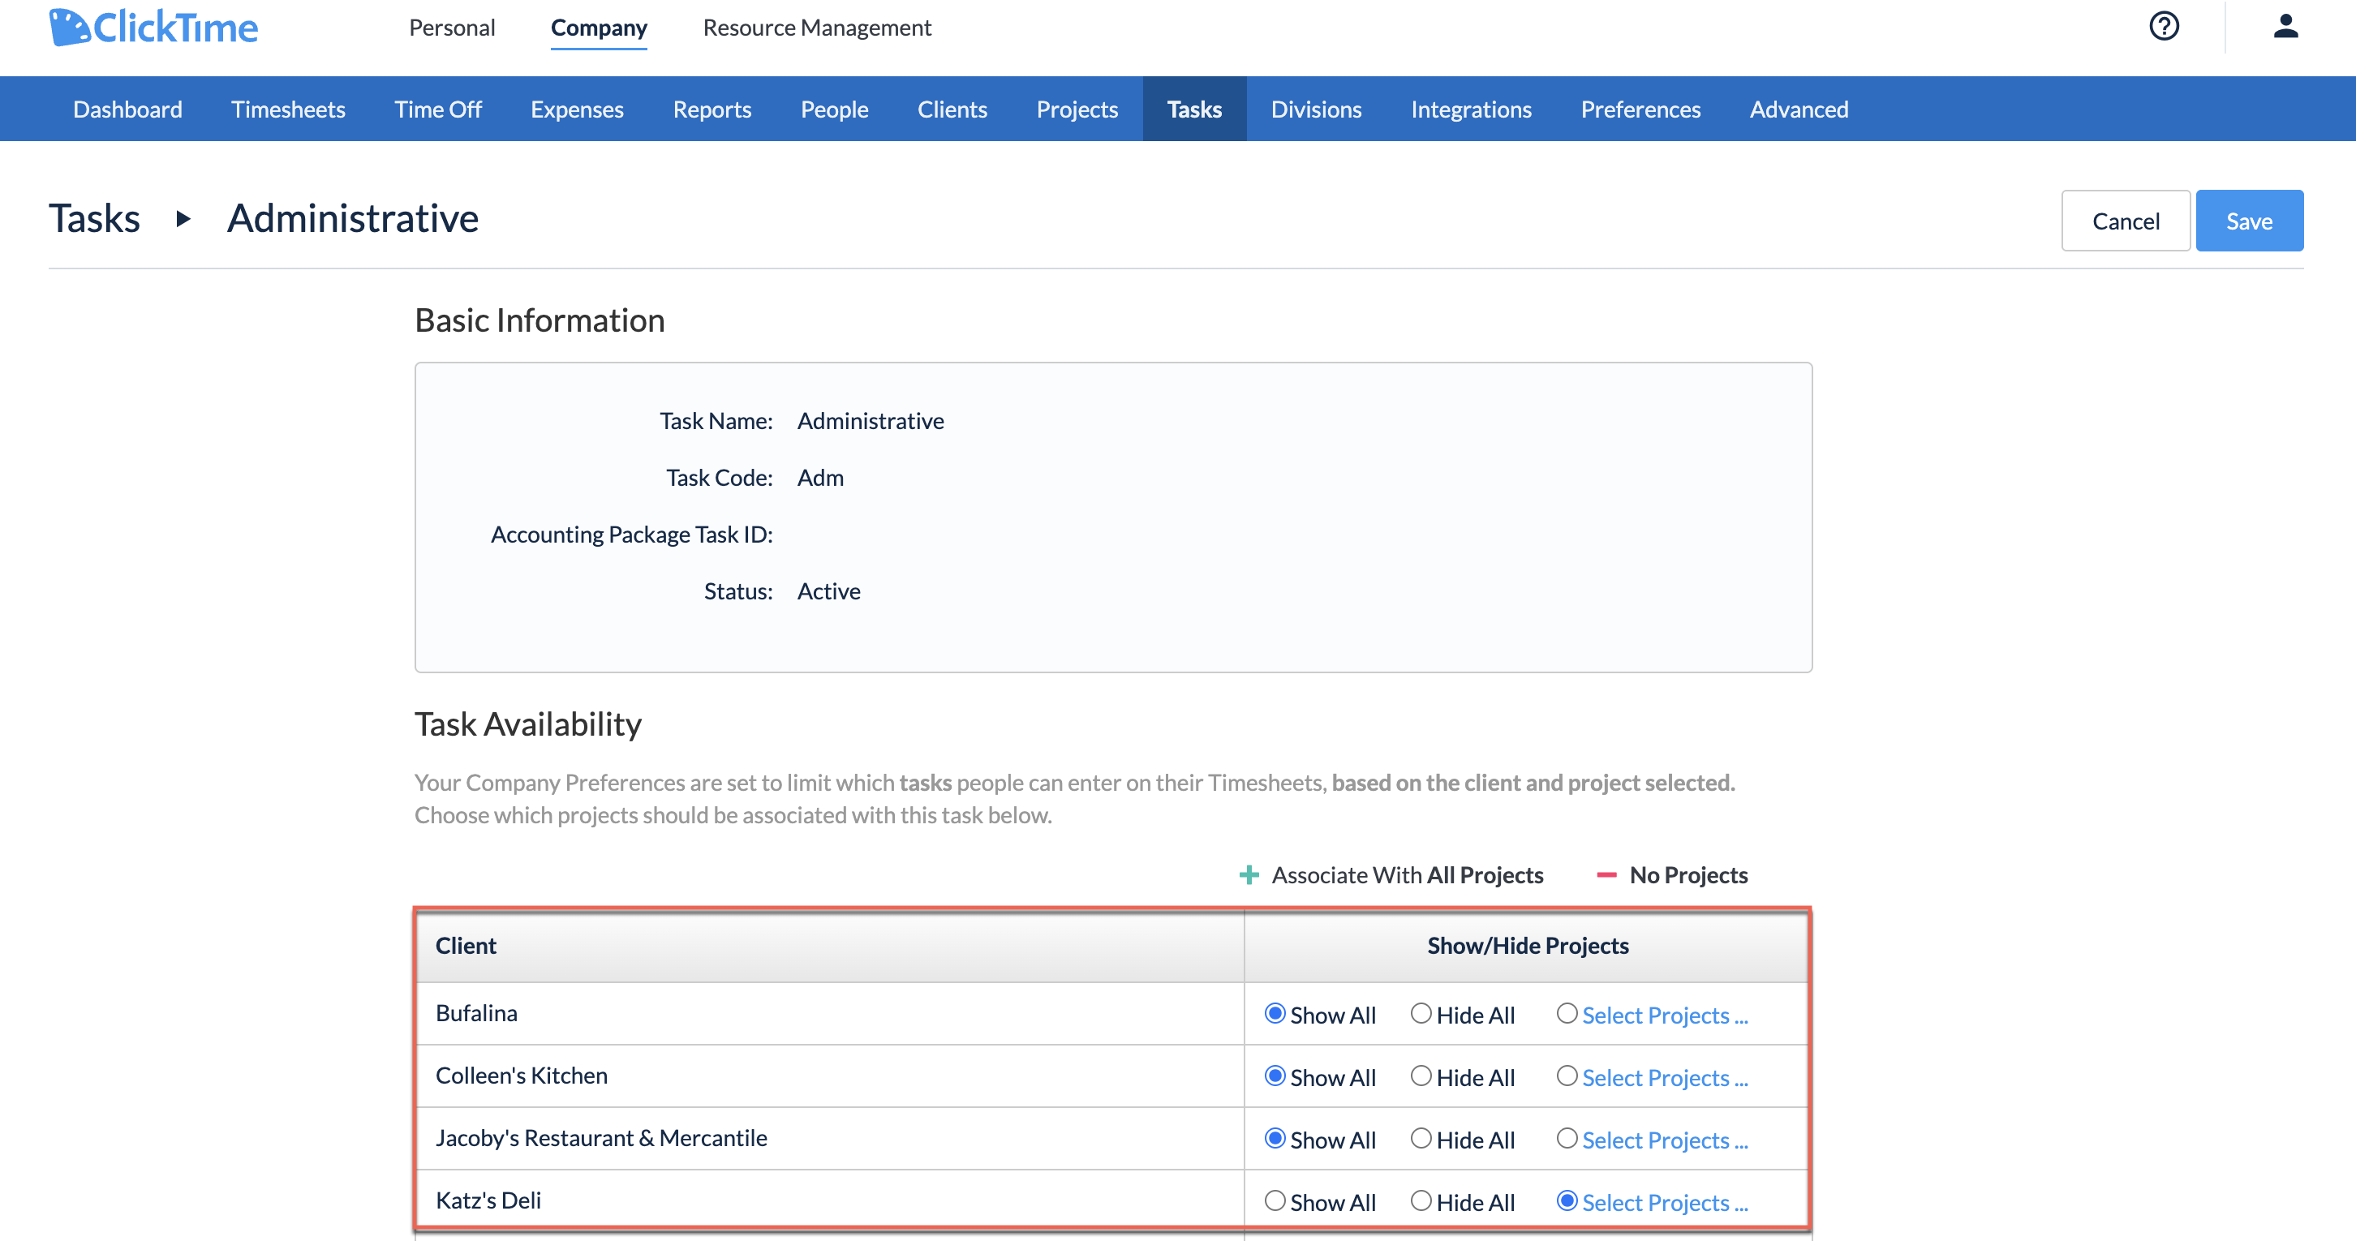This screenshot has width=2356, height=1241.
Task: Choose Select Projects radio for Jacoby's Restaurant
Action: pos(1567,1138)
